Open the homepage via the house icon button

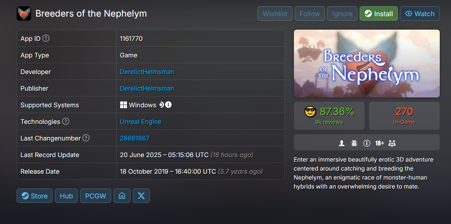tap(122, 196)
